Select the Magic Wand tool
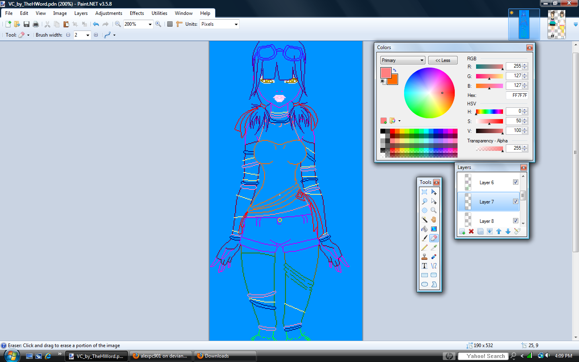This screenshot has height=362, width=579. click(x=425, y=220)
